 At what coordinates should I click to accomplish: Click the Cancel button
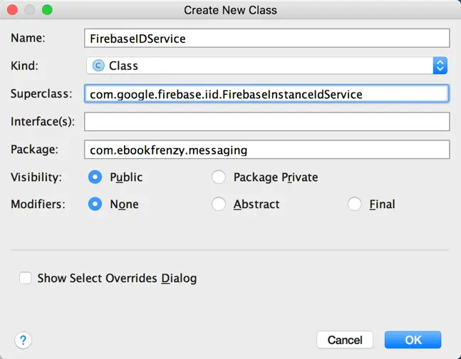pos(345,340)
